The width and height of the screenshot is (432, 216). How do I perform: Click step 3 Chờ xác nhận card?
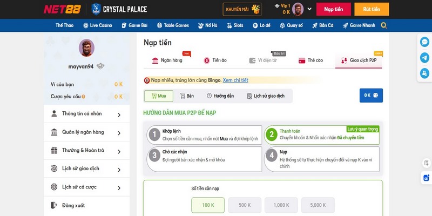coord(204,159)
